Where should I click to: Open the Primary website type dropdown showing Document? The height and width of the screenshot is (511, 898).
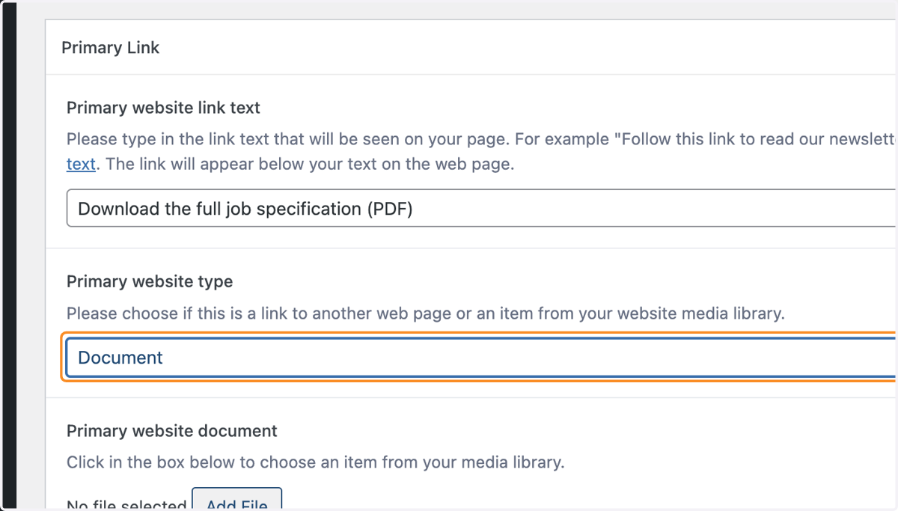(x=482, y=357)
